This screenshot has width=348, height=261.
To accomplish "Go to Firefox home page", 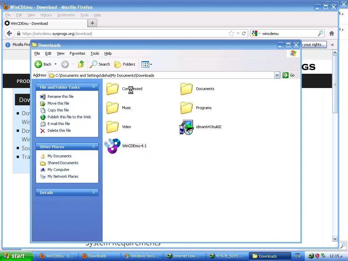I will (332, 34).
